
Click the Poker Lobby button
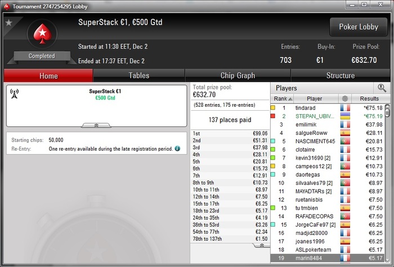point(359,27)
